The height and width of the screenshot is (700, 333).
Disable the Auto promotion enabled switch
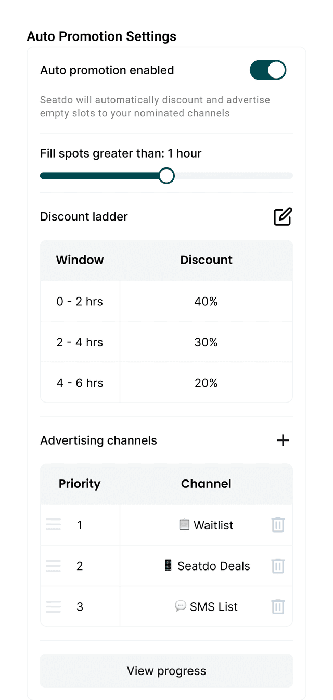pyautogui.click(x=268, y=70)
